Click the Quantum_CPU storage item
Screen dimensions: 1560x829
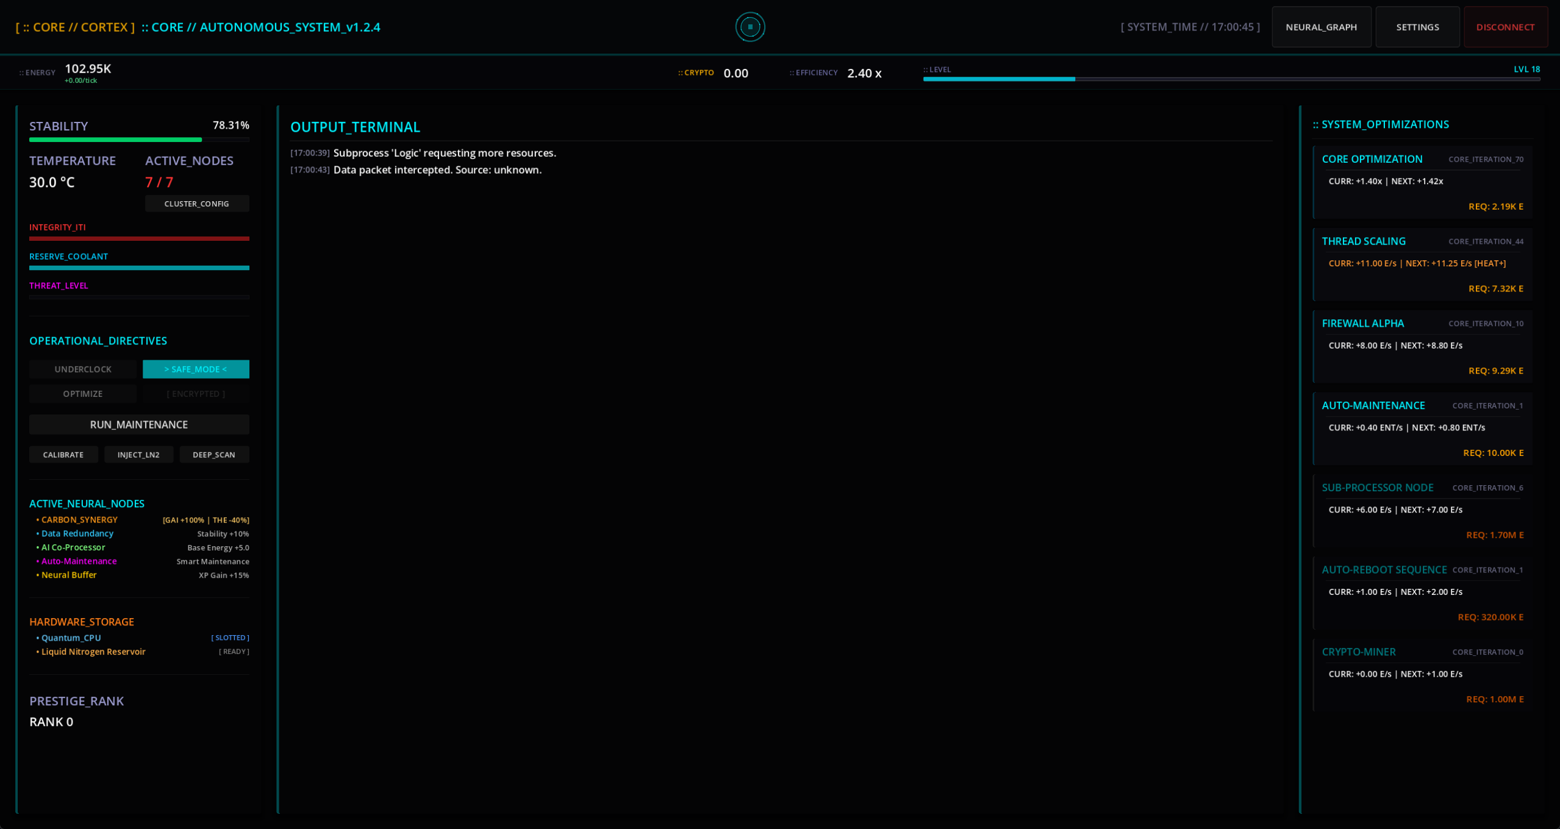pos(71,638)
